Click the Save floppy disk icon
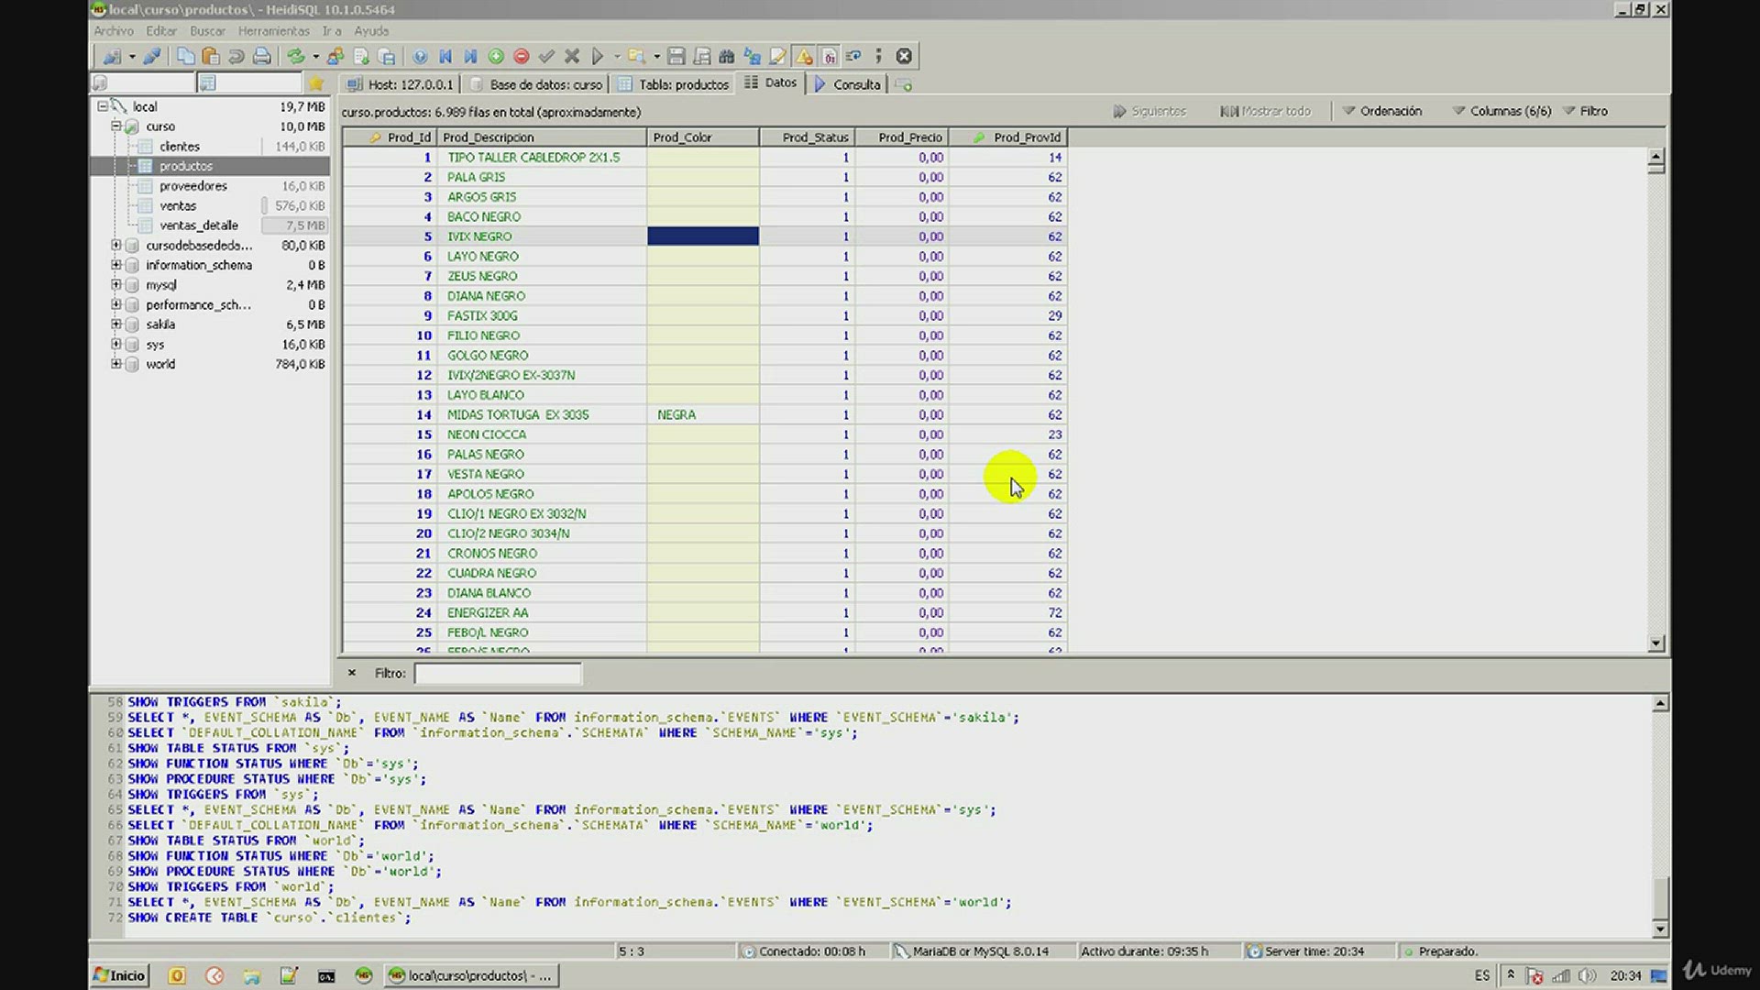The height and width of the screenshot is (990, 1760). coord(676,57)
